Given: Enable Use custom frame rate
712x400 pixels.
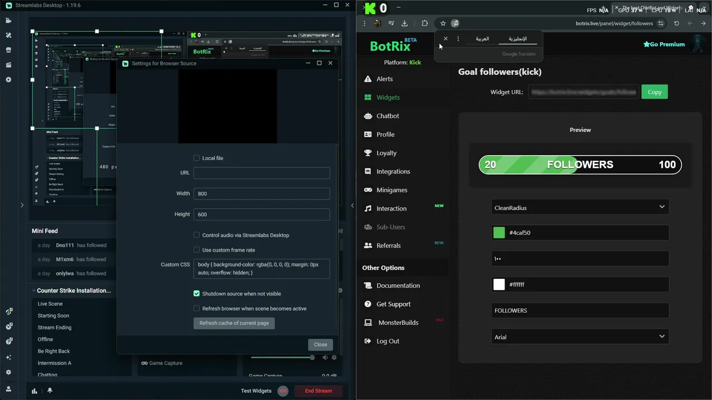Looking at the screenshot, I should point(196,250).
